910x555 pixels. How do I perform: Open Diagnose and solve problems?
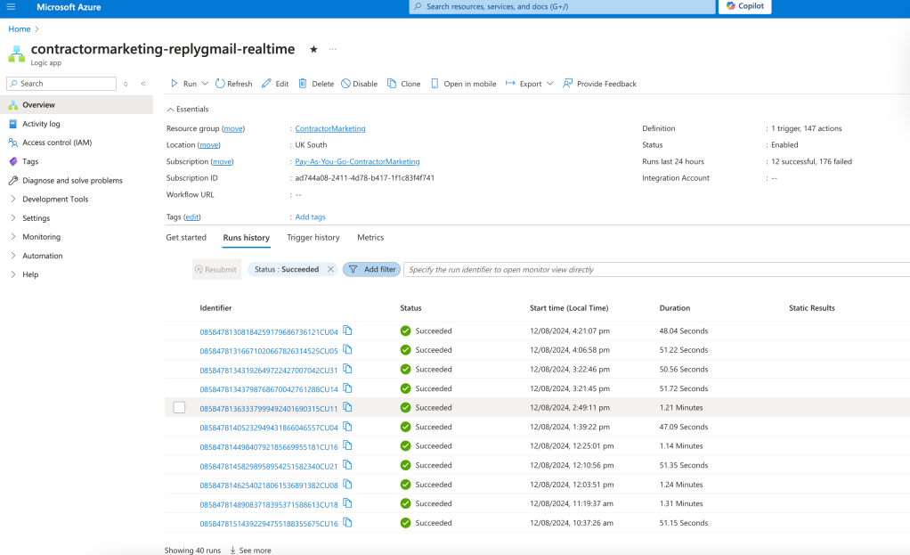pos(72,181)
